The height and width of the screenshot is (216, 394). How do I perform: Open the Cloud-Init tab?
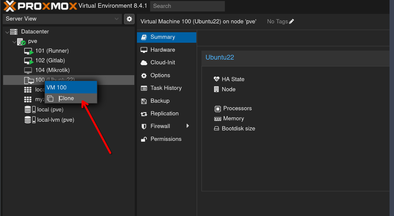[167, 63]
